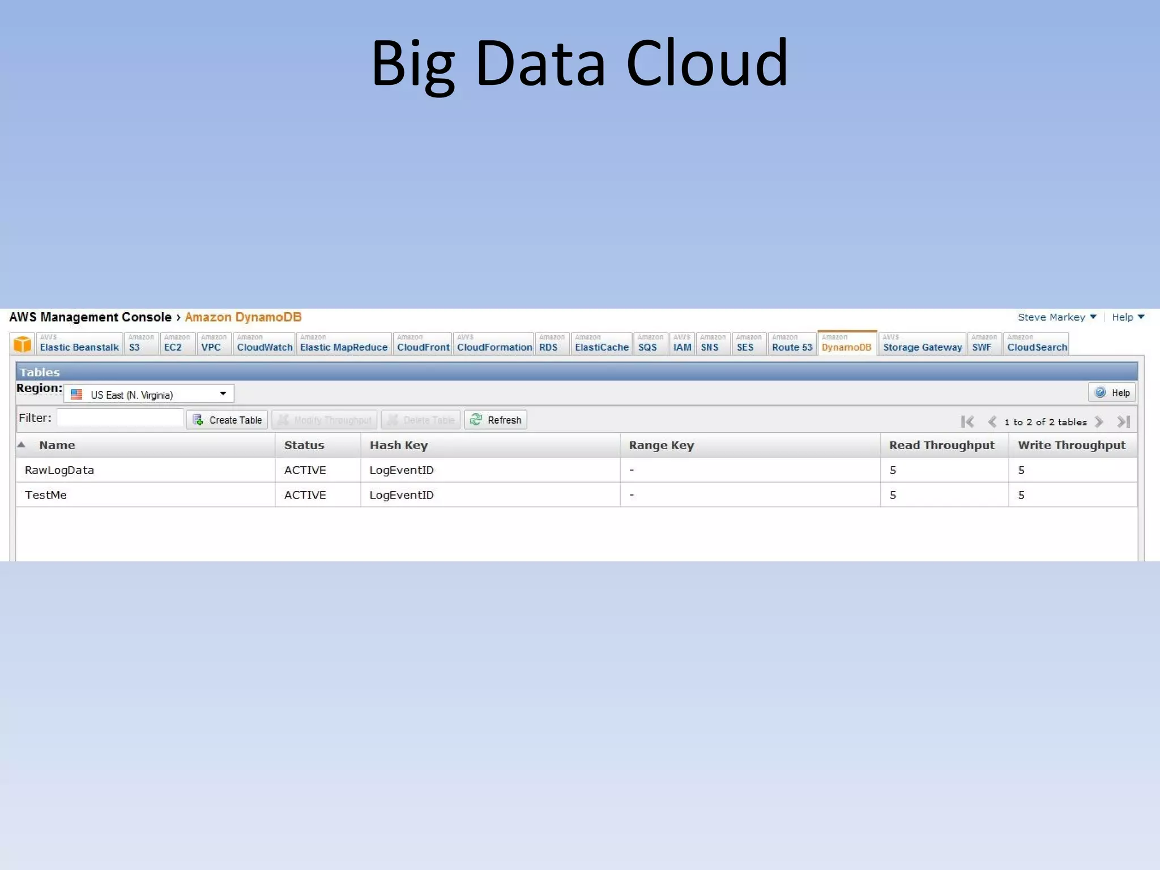Open the top-right Help menu
The image size is (1160, 870).
1128,317
